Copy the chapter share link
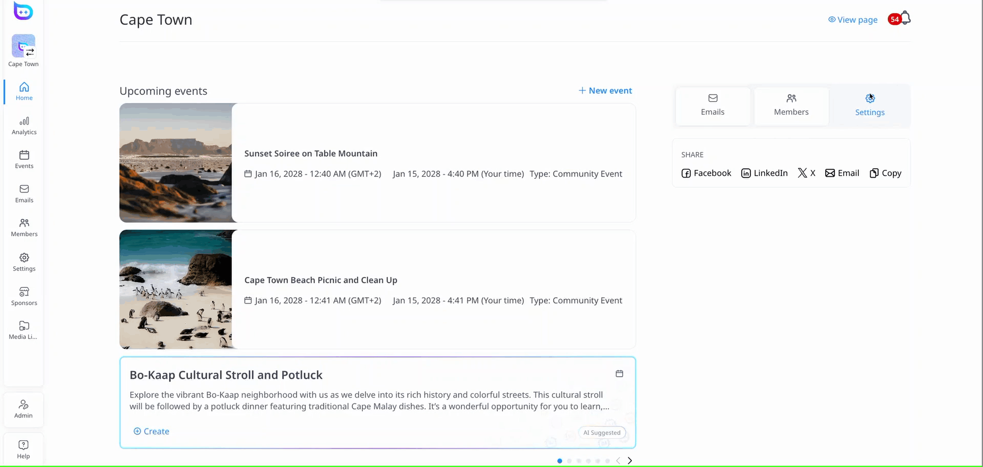The image size is (983, 467). pos(885,173)
